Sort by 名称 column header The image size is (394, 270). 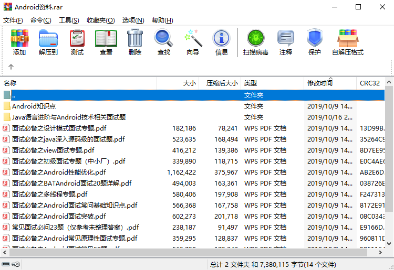click(79, 83)
